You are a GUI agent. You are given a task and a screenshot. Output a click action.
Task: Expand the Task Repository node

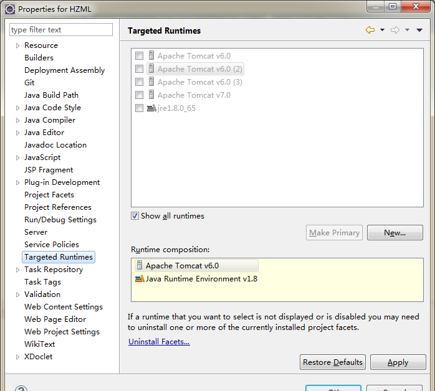(17, 270)
